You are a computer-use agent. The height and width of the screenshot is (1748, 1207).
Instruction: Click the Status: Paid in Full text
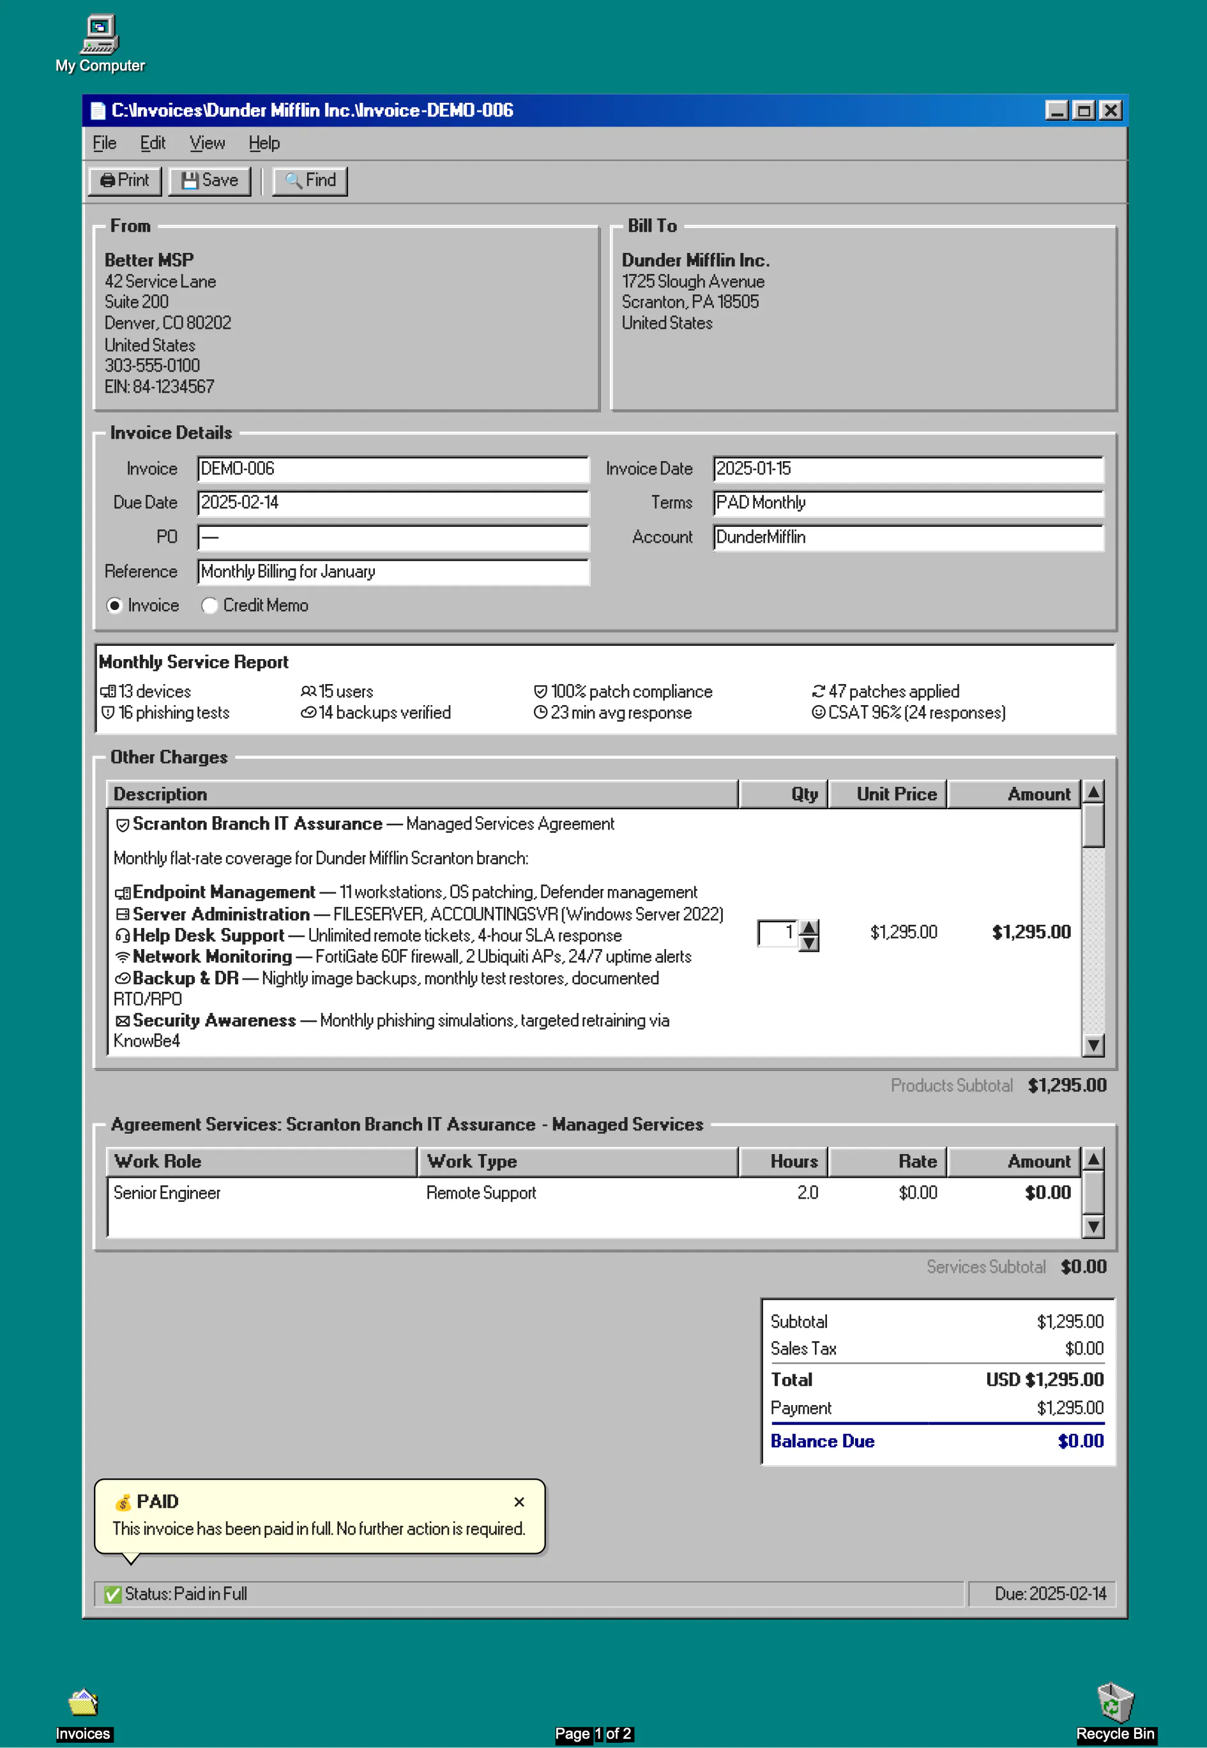(x=186, y=1595)
